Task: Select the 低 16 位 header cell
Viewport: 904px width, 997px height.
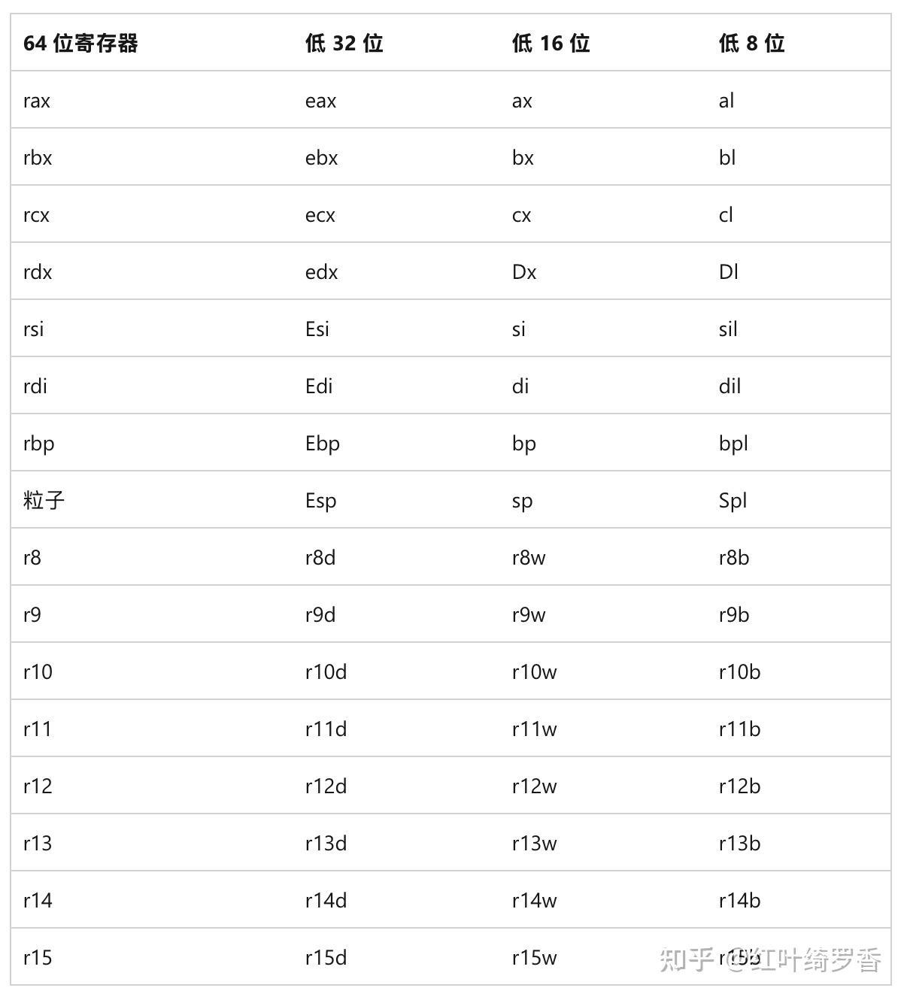Action: coord(551,44)
